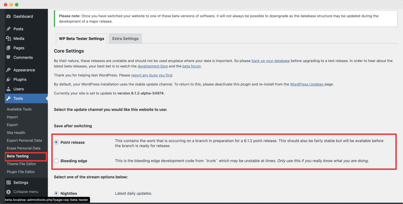This screenshot has height=204, width=403.
Task: Open the Pages menu
Action: [19, 48]
